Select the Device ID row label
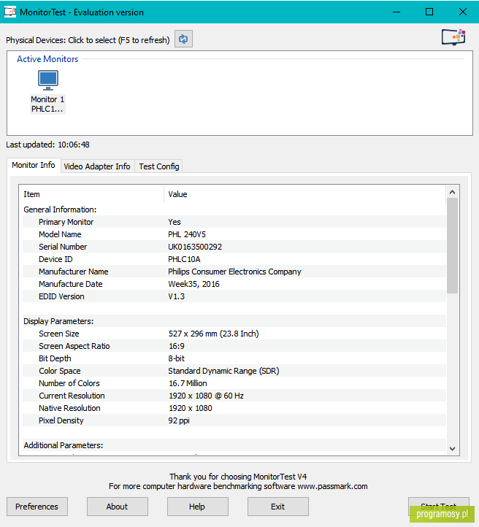The width and height of the screenshot is (479, 527). [x=55, y=259]
